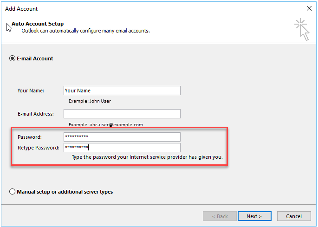
Task: Click the "Retype Password:" field label
Action: (x=39, y=148)
